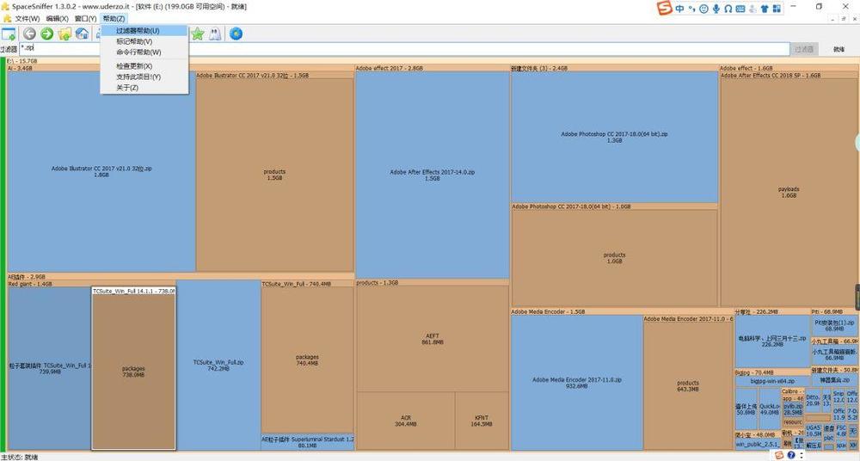
Task: Select products 1.0GB folder block
Action: 614,258
